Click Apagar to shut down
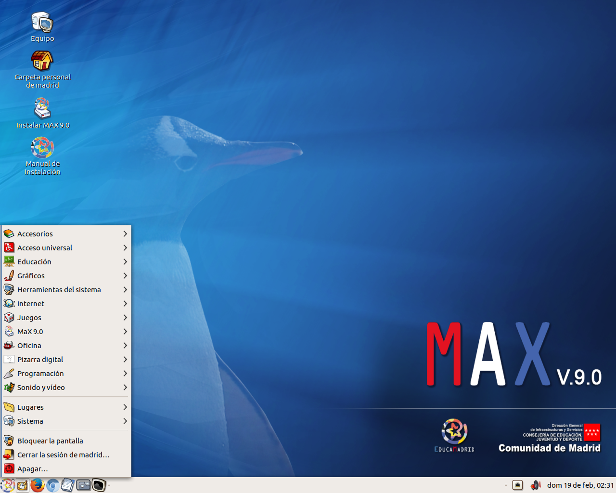The width and height of the screenshot is (616, 493). point(66,468)
